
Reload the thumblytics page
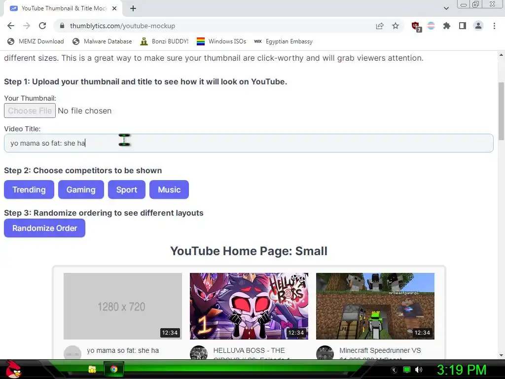[42, 26]
